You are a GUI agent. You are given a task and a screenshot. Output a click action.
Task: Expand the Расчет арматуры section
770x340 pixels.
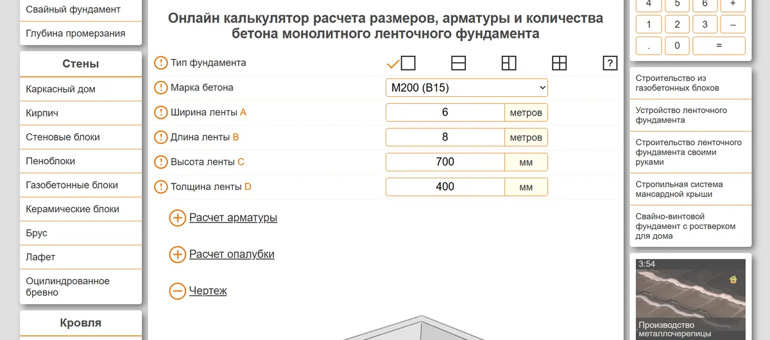coord(233,218)
